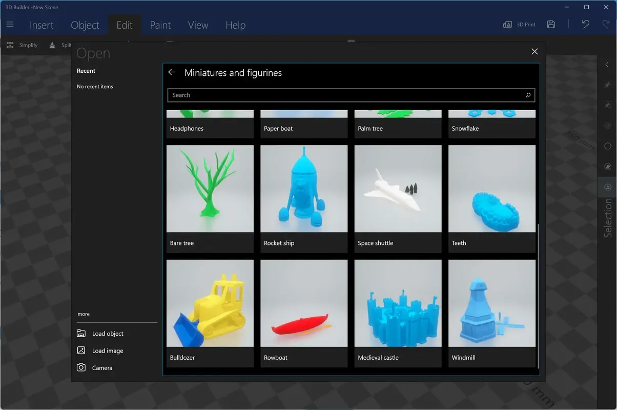Screen dimensions: 617x410
Task: Open the View menu
Action: pos(198,25)
